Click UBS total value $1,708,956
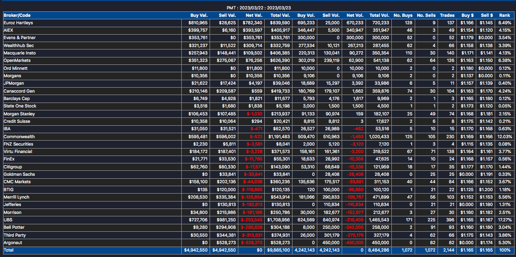 pos(279,220)
